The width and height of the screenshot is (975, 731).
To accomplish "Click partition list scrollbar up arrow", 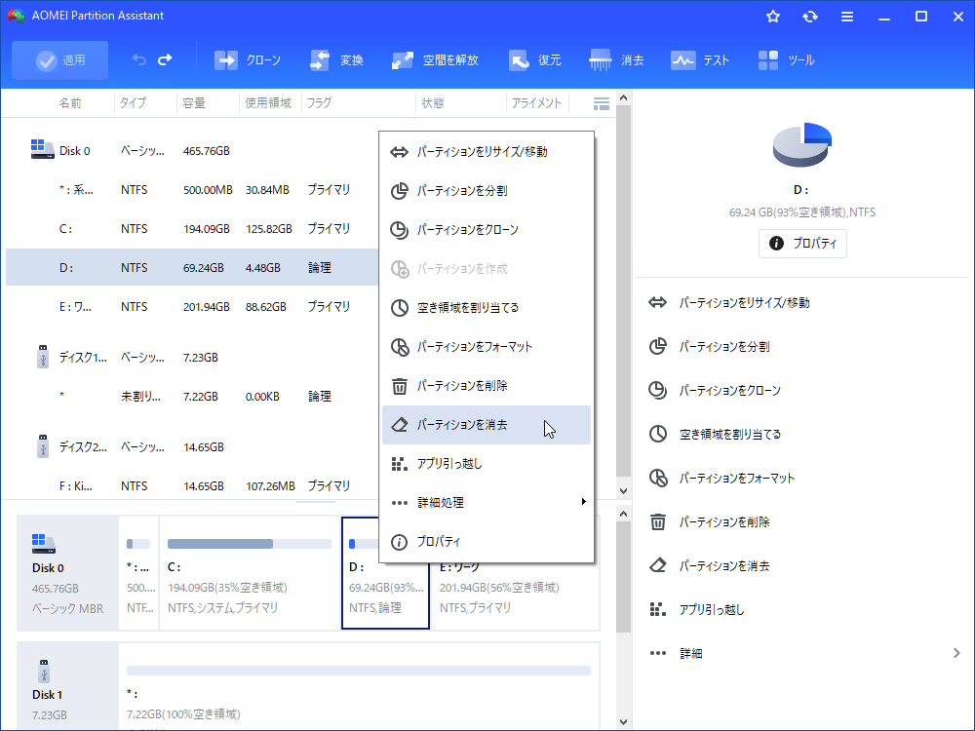I will click(x=624, y=98).
